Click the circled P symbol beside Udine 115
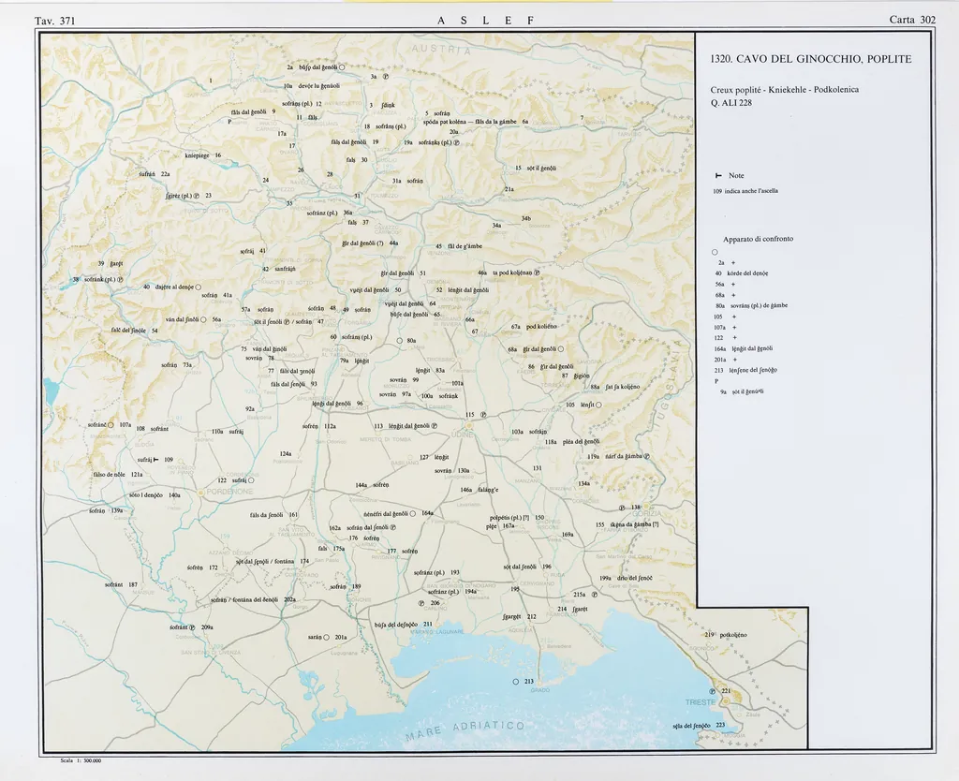Viewport: 959px width, 781px height. click(x=483, y=414)
